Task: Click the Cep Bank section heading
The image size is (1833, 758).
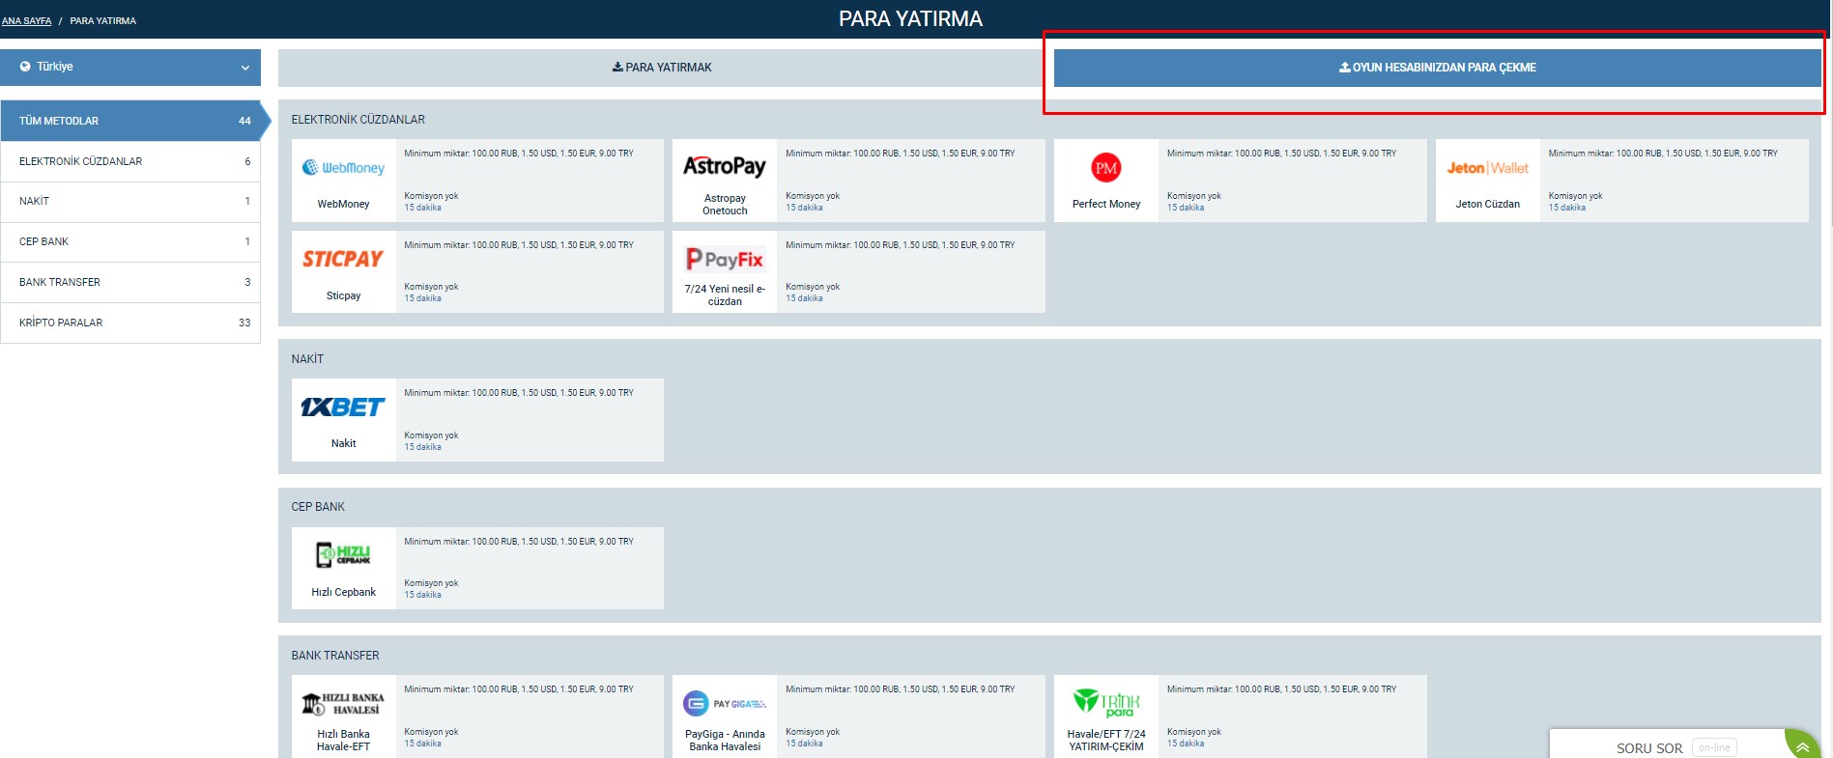Action: tap(318, 507)
